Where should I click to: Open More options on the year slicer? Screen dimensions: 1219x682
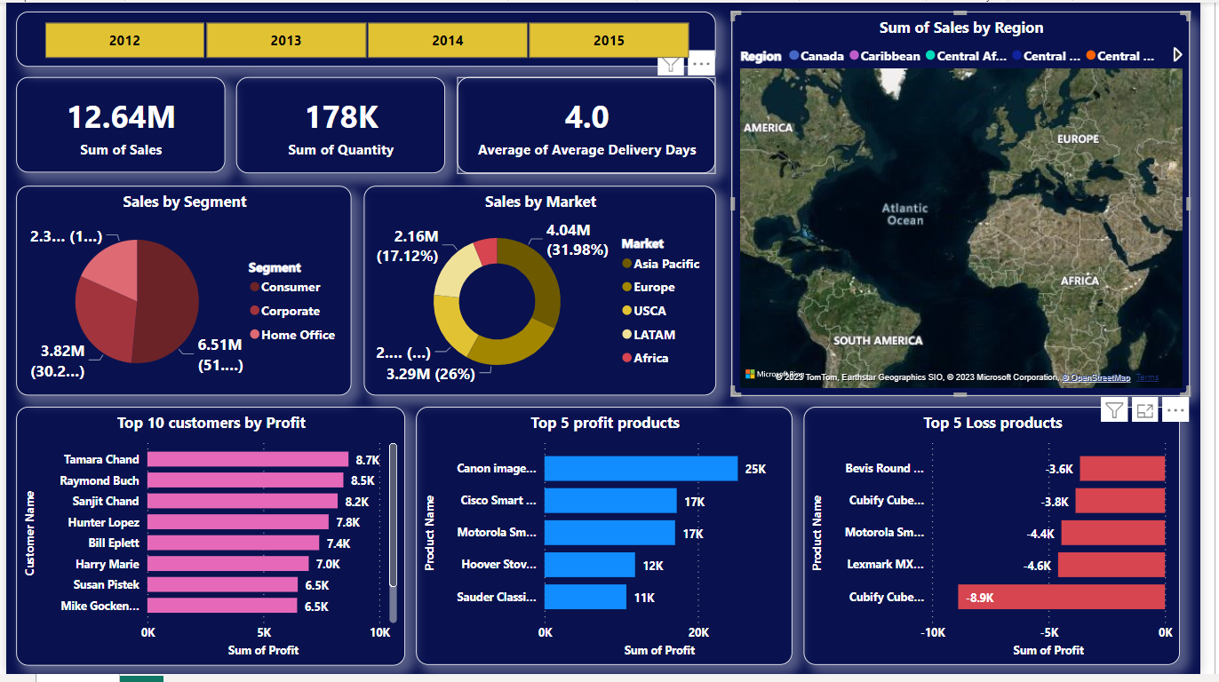(701, 63)
